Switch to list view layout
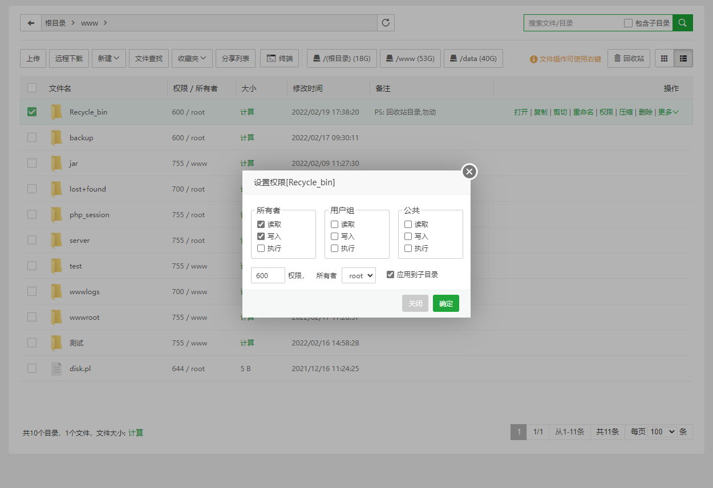Viewport: 713px width, 488px height. pyautogui.click(x=683, y=58)
